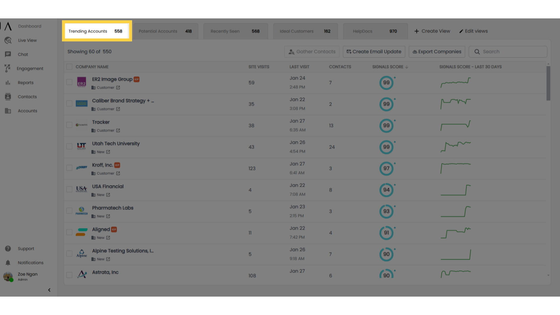Image resolution: width=560 pixels, height=315 pixels.
Task: Click the 97 signals score ring for Kroff
Action: [386, 168]
